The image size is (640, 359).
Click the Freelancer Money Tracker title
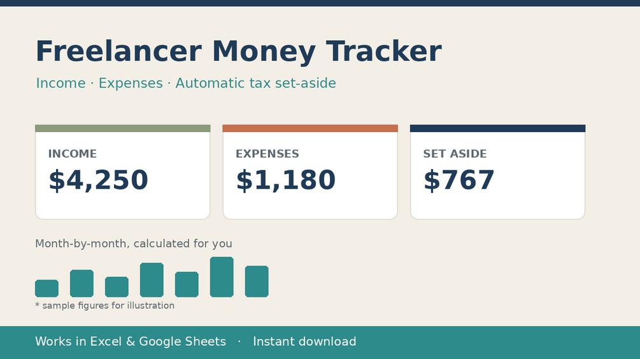point(239,51)
